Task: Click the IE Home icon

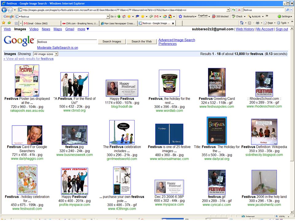Action: pyautogui.click(x=242, y=23)
